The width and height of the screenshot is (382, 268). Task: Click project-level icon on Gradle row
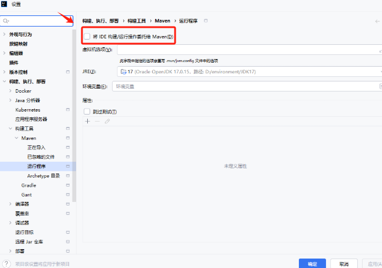coord(68,185)
